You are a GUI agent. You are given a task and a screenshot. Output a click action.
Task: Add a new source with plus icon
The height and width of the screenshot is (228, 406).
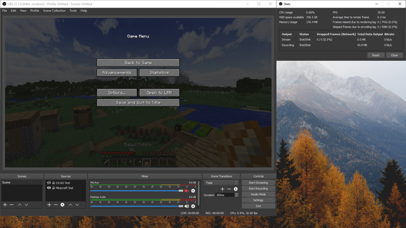pos(49,205)
